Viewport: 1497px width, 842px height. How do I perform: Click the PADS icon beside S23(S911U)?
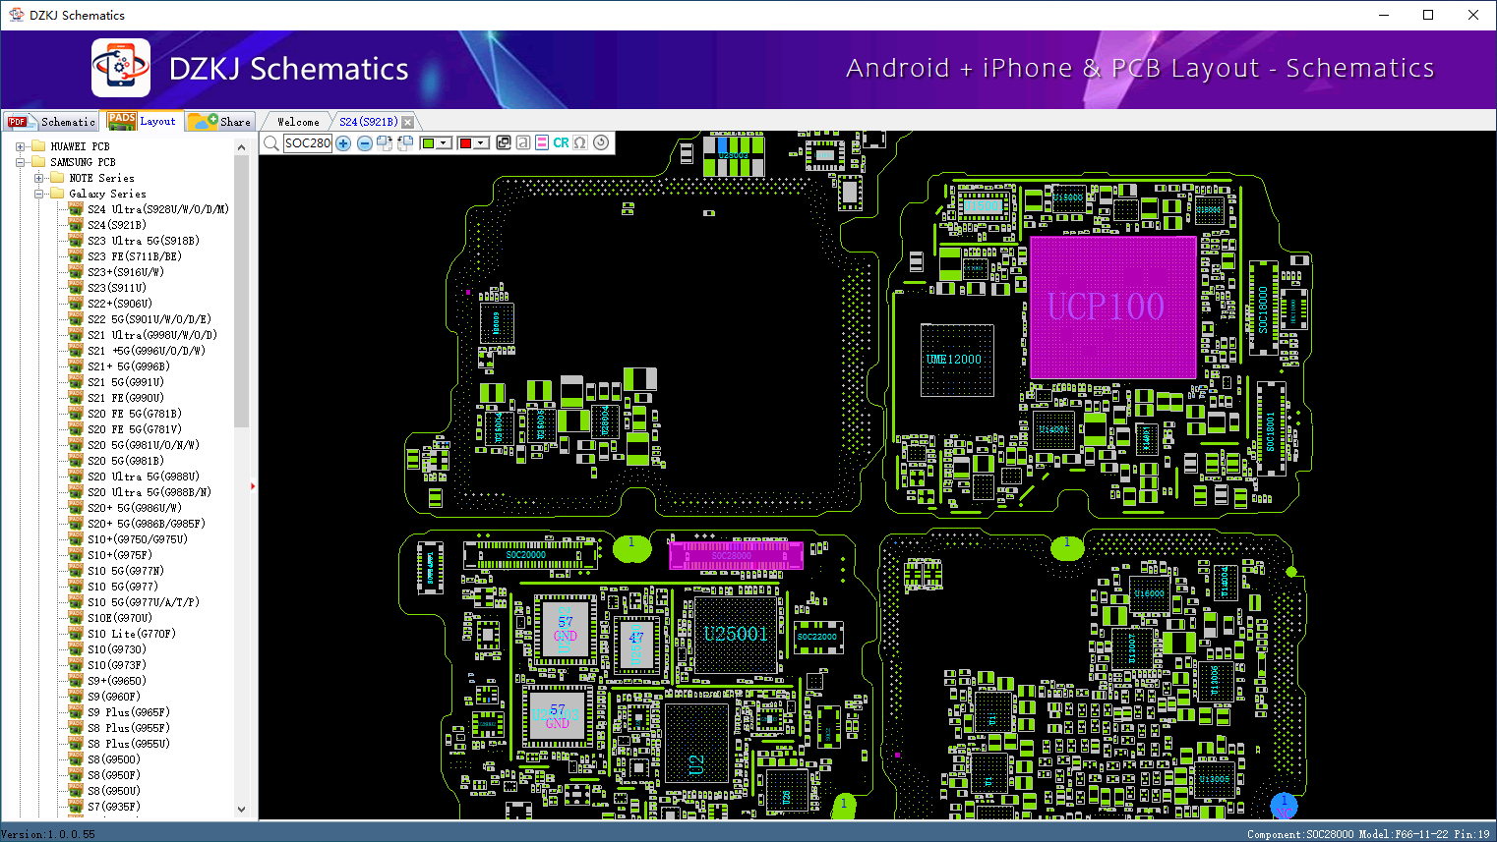tap(76, 287)
